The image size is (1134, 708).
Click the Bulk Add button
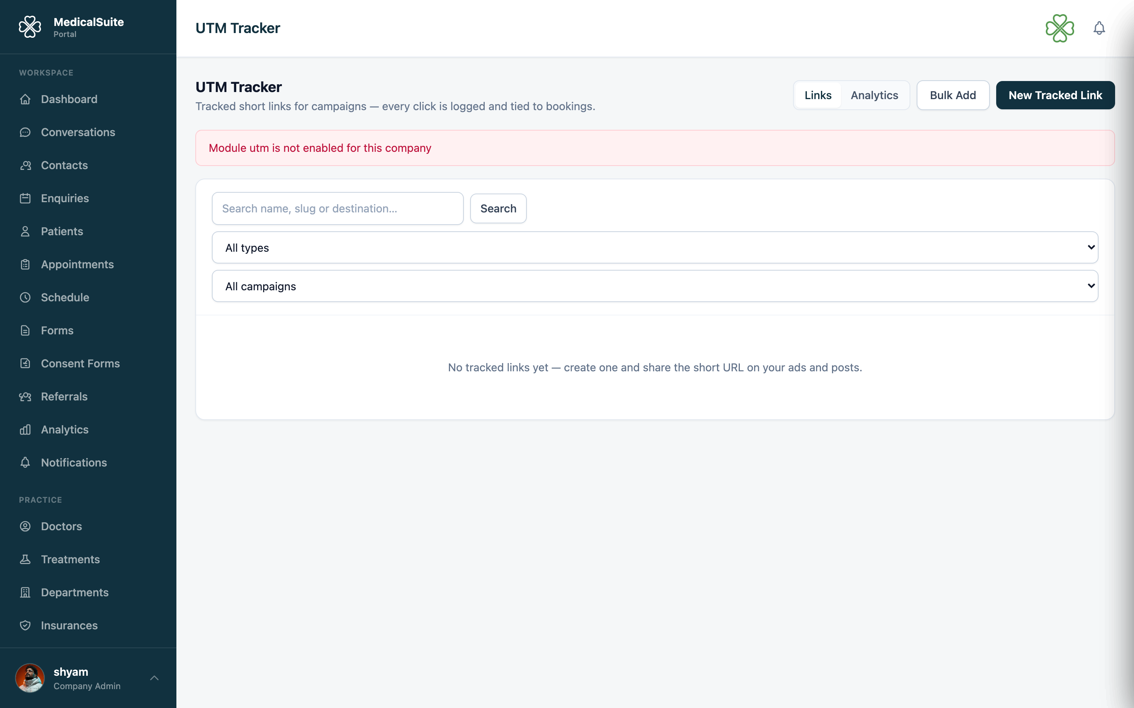coord(952,96)
